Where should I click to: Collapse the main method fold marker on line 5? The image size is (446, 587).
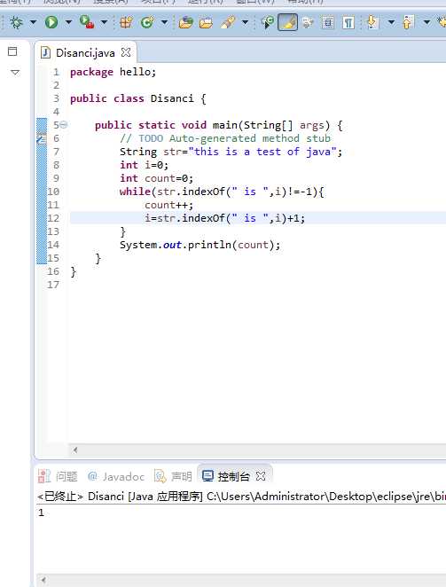64,125
